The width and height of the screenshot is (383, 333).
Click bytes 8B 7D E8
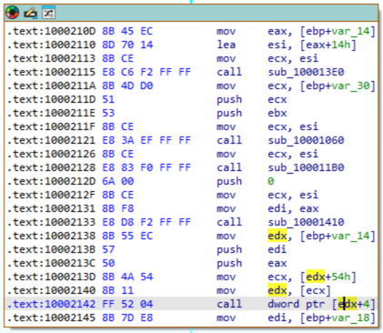tap(127, 318)
